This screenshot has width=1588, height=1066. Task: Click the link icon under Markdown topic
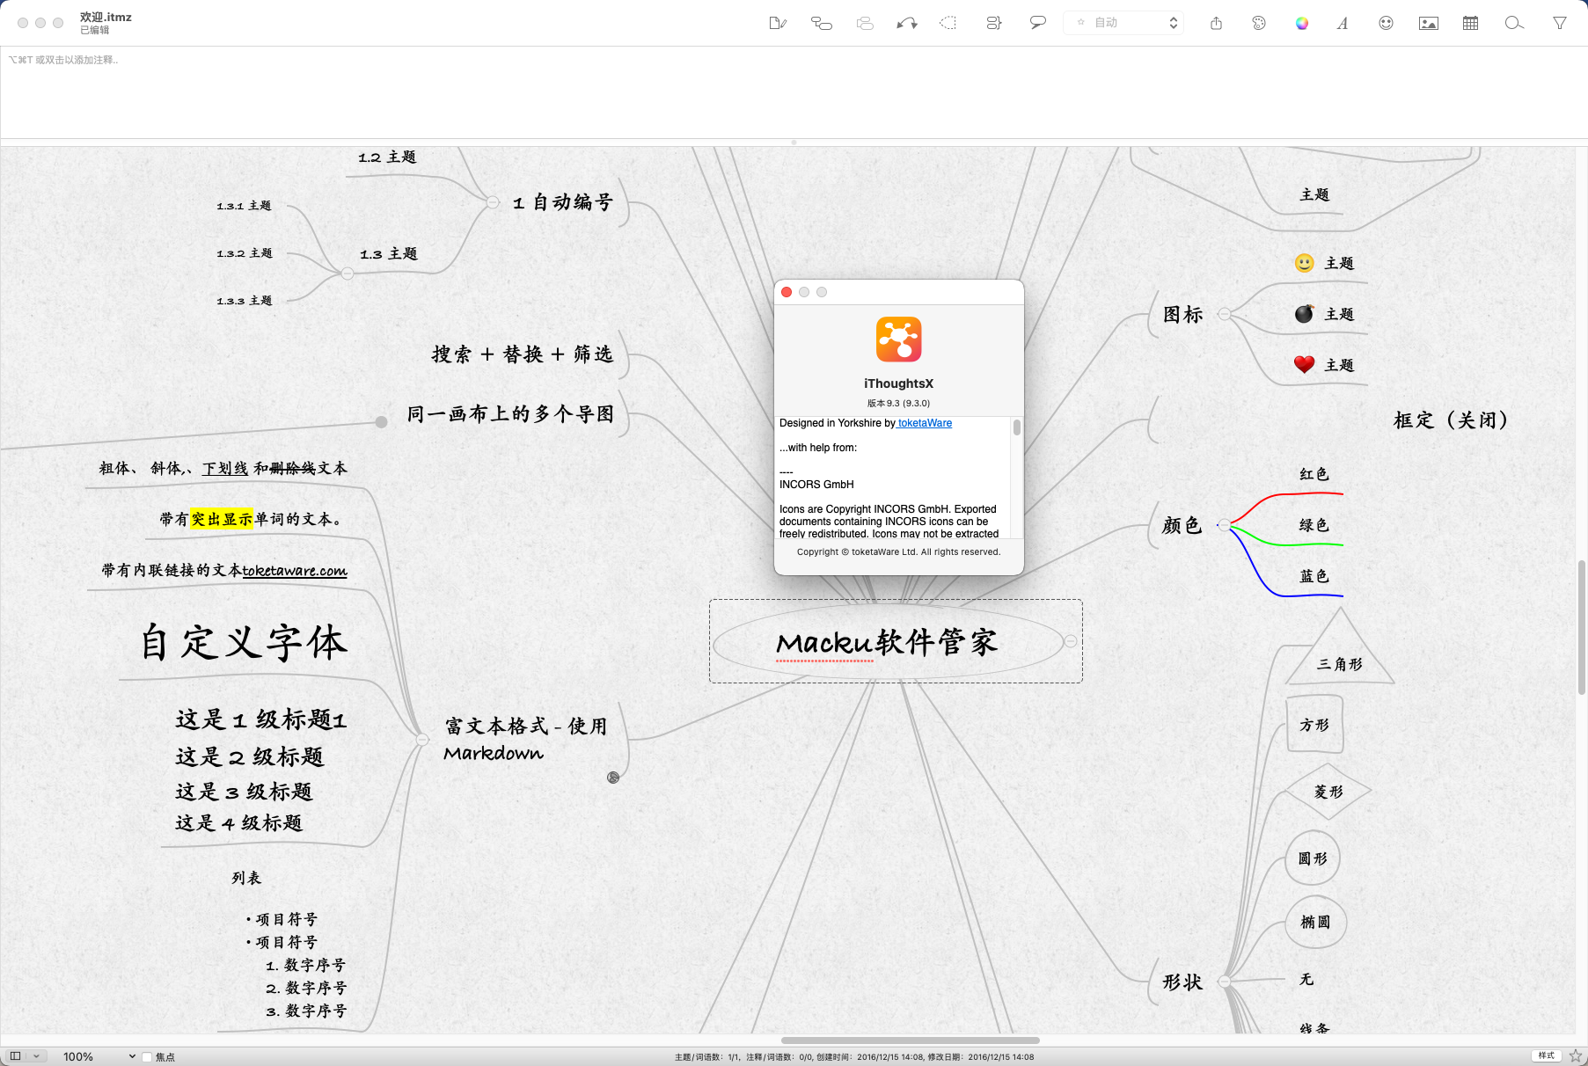point(613,778)
